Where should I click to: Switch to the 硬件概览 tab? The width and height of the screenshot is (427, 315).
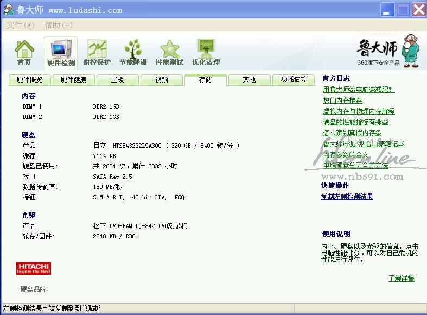[x=29, y=80]
